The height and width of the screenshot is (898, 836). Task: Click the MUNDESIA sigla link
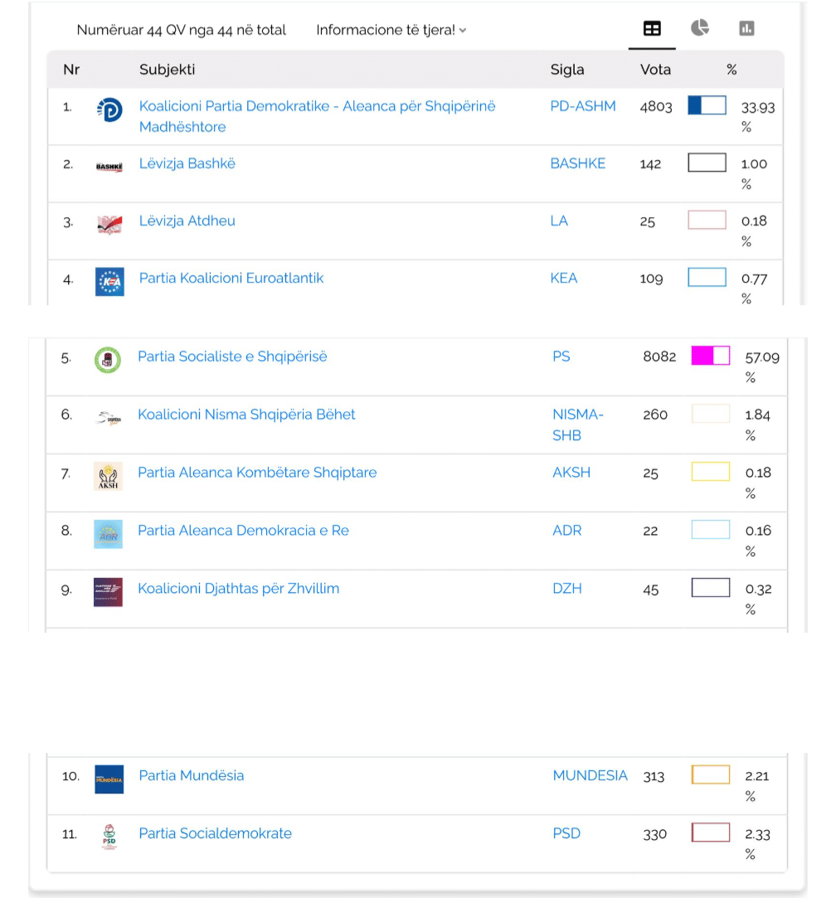[x=590, y=775]
